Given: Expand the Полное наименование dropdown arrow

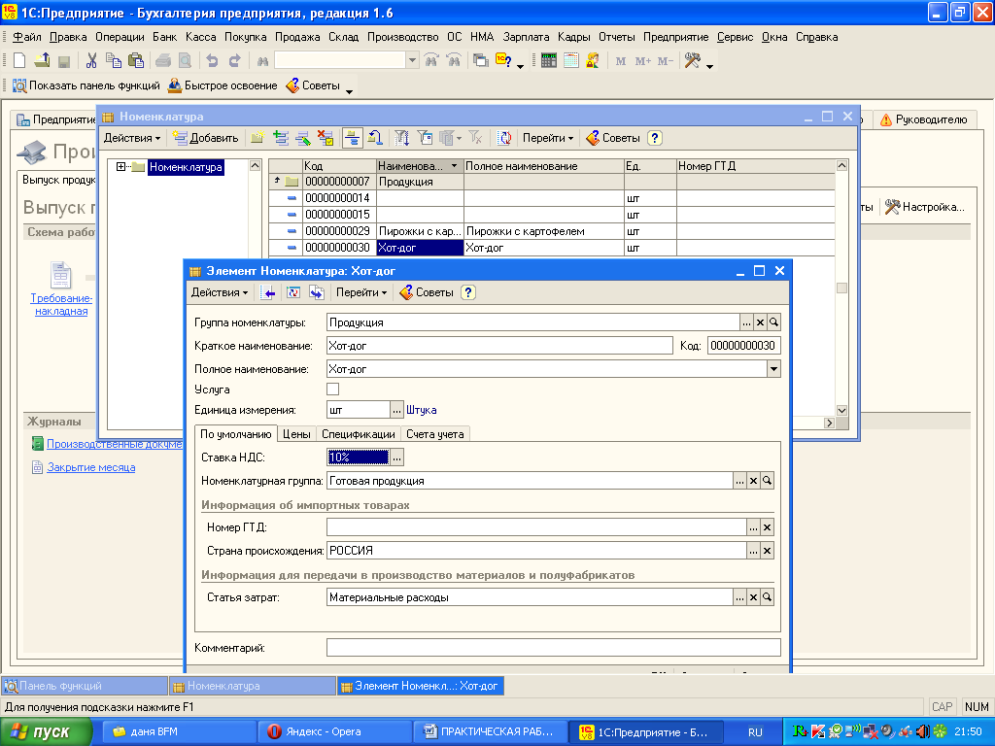Looking at the screenshot, I should click(x=773, y=369).
